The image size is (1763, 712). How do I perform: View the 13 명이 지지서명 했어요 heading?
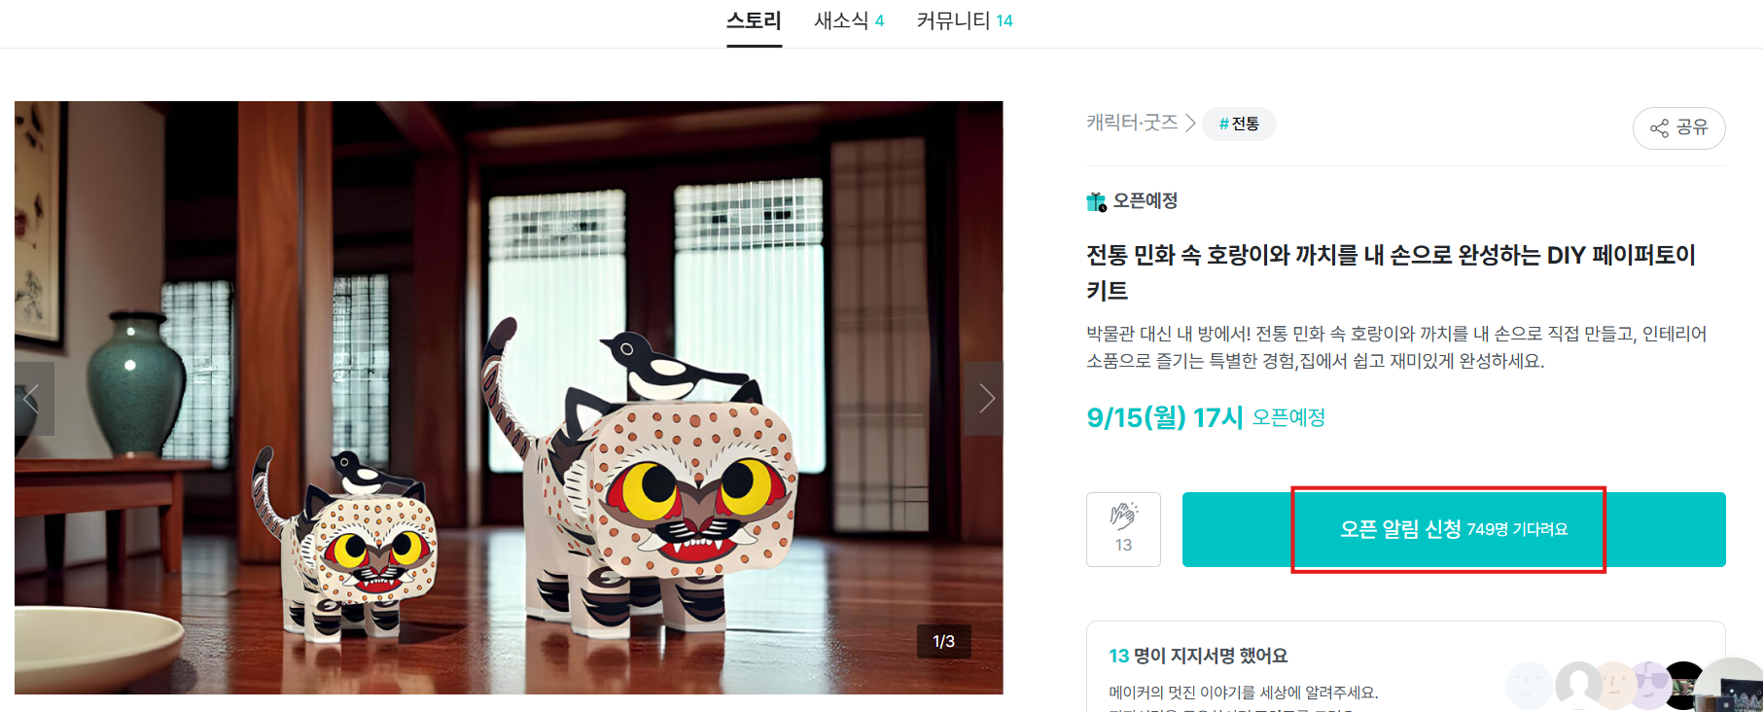[x=1198, y=656]
